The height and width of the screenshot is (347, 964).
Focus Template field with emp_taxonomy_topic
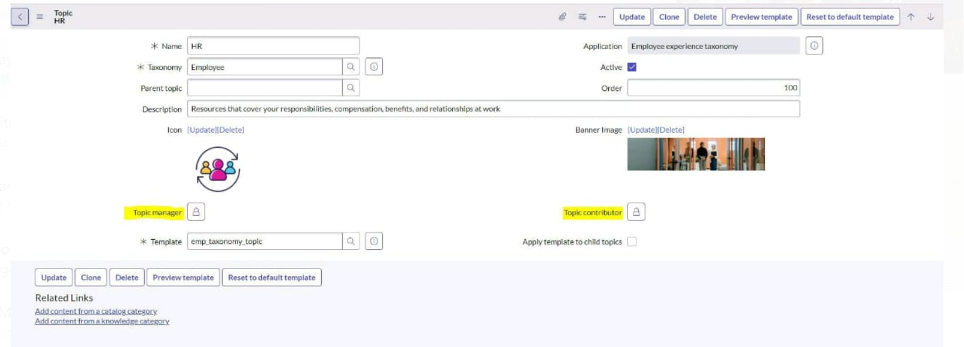[x=265, y=241]
